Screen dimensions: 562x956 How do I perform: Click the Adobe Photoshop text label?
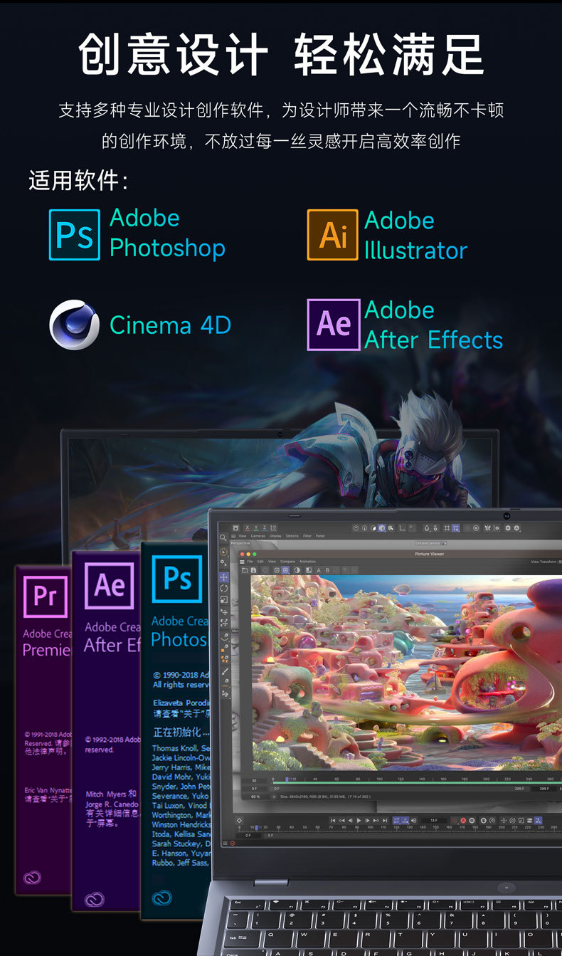tap(167, 233)
